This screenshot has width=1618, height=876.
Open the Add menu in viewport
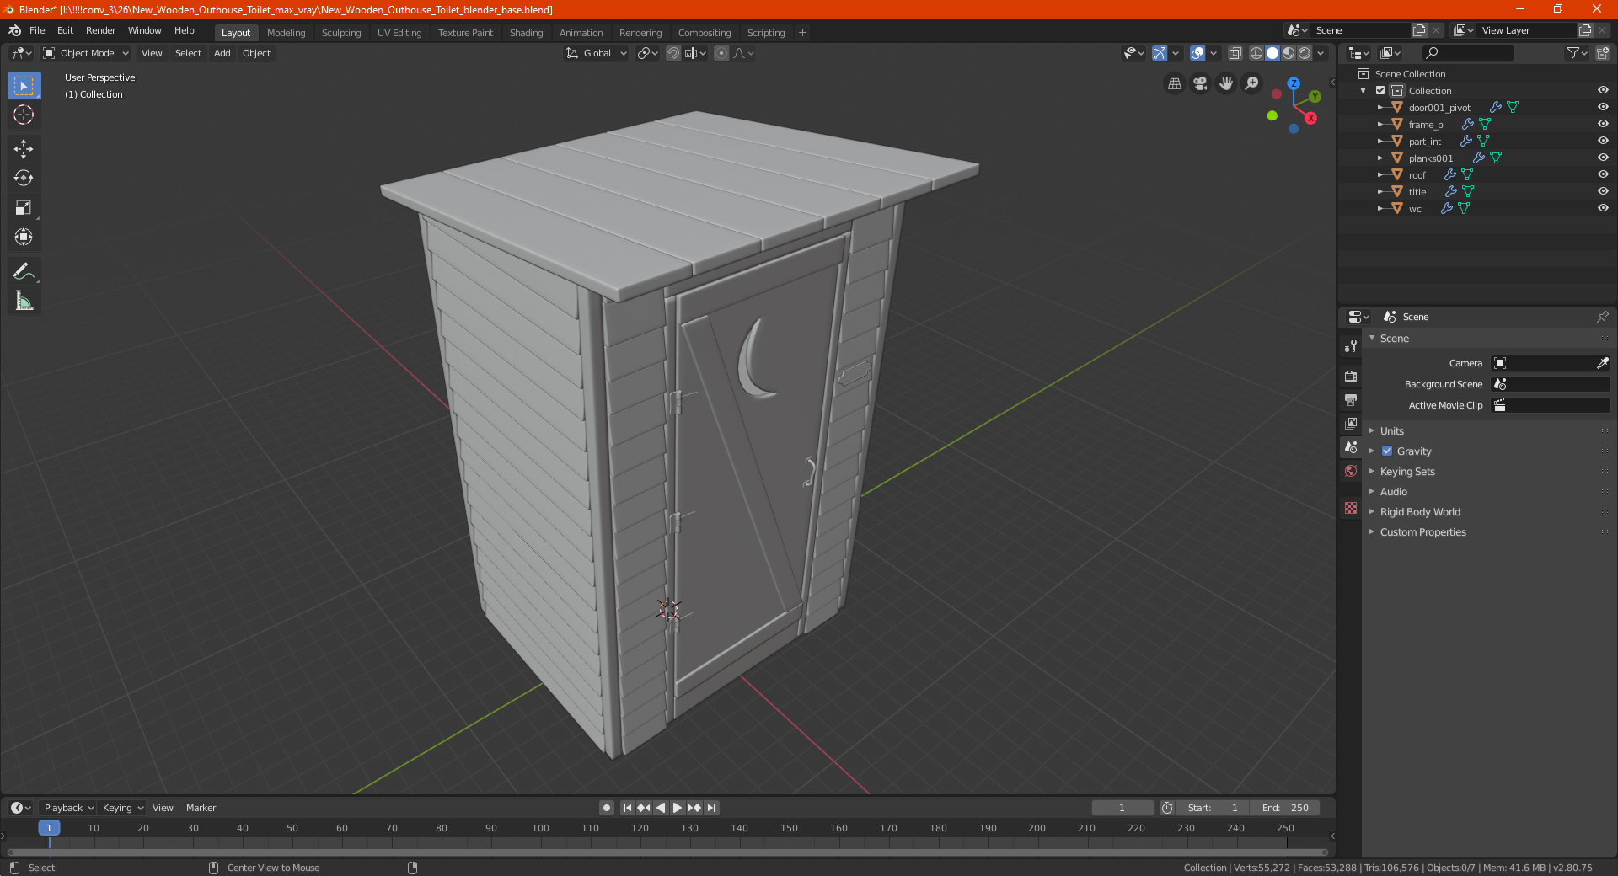(x=222, y=53)
